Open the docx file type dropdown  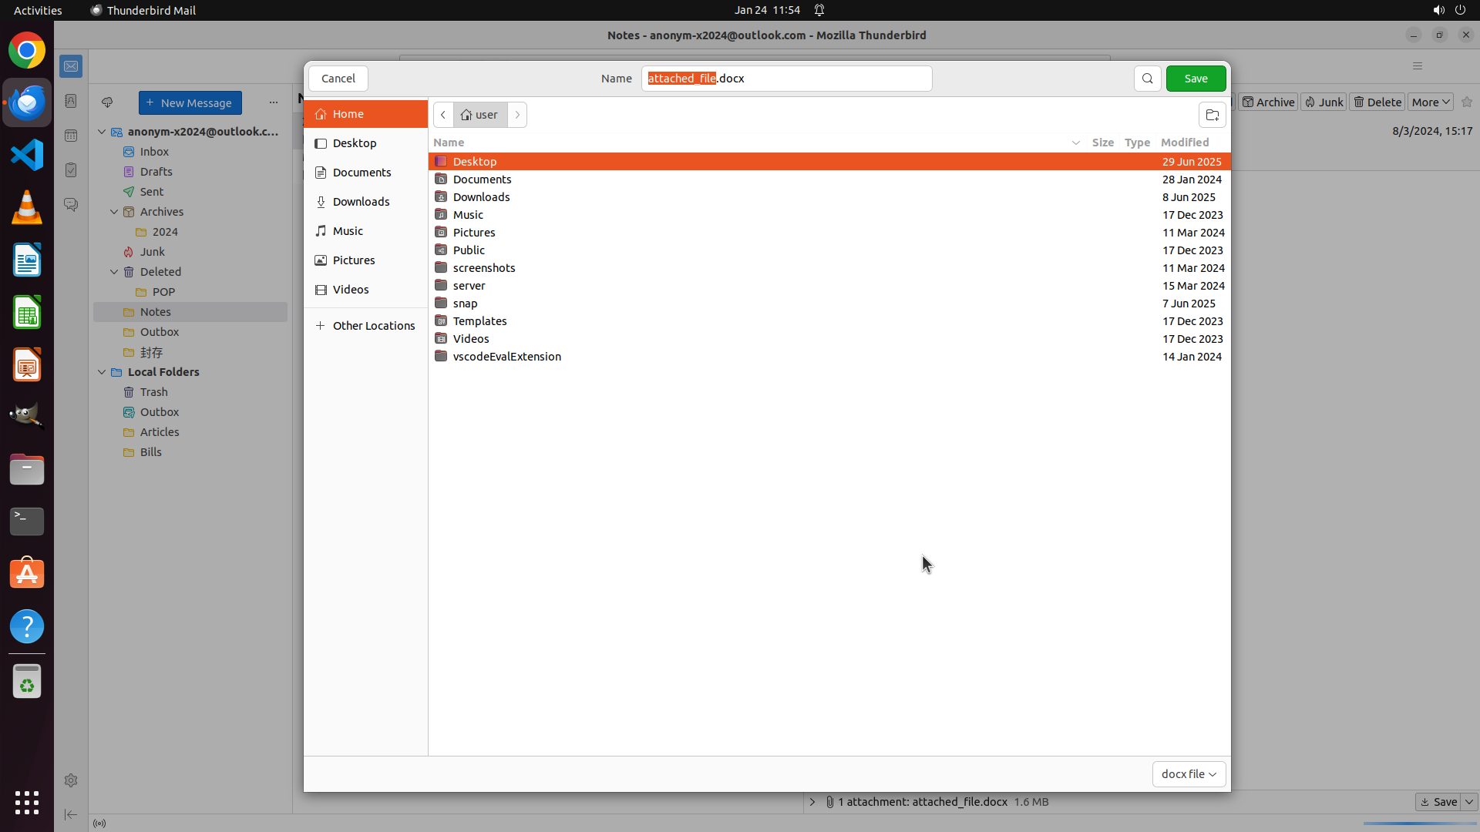click(x=1189, y=774)
